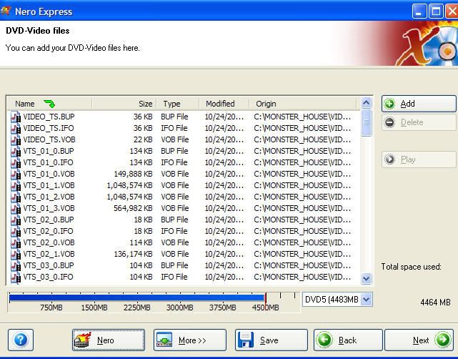Go back with the Back button
This screenshot has height=359, width=458.
coord(348,340)
